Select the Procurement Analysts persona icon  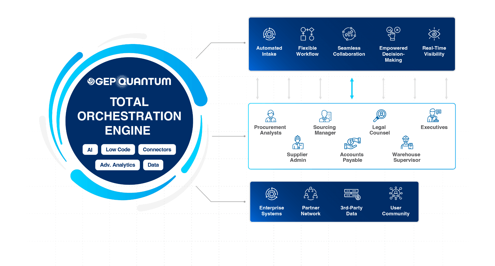click(x=270, y=116)
